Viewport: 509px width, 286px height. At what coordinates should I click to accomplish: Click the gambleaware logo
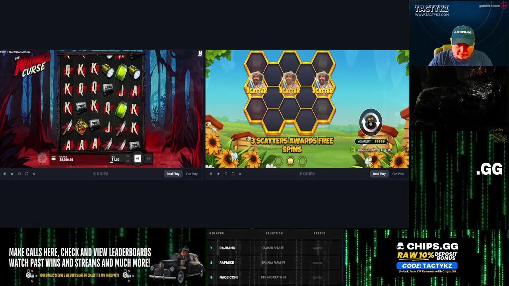pos(492,6)
